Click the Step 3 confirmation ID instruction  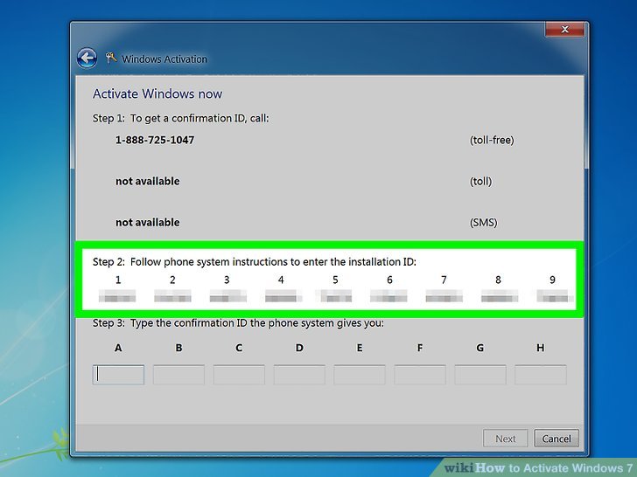point(238,323)
